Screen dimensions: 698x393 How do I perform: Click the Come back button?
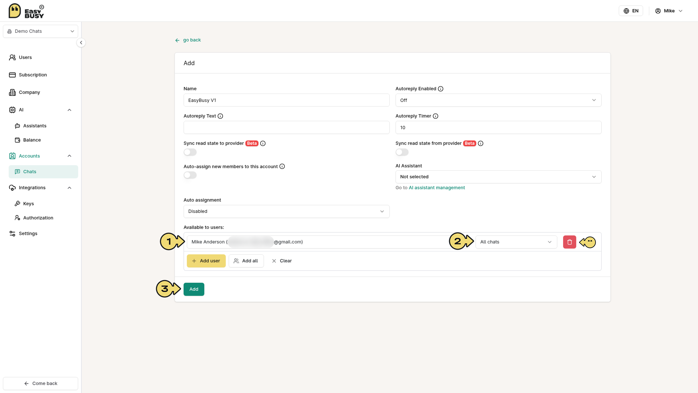[x=41, y=384]
